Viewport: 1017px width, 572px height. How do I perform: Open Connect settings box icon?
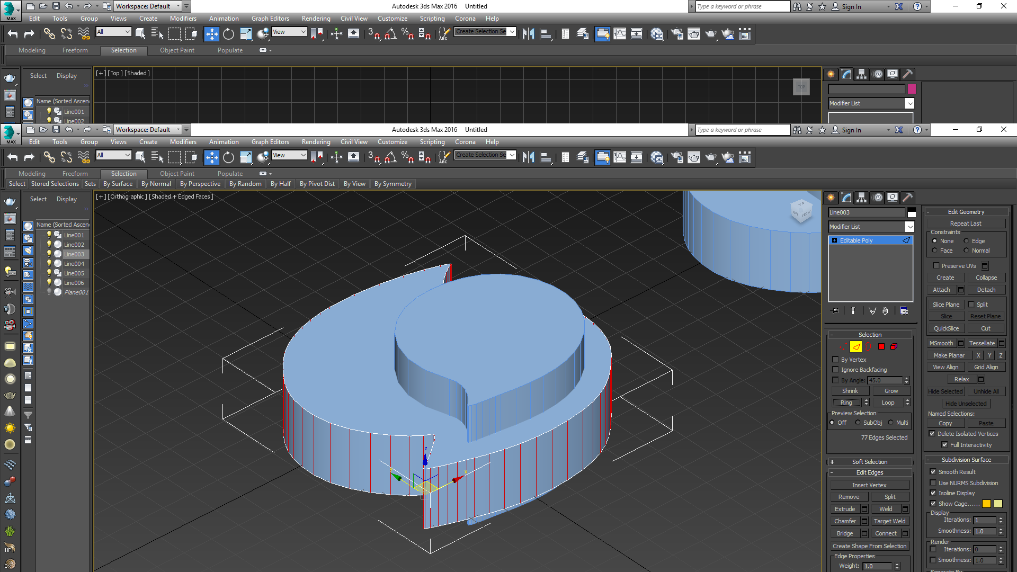click(x=905, y=534)
